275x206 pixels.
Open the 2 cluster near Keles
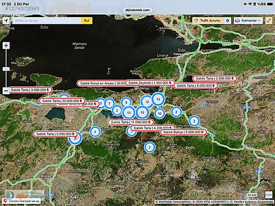(x=149, y=147)
